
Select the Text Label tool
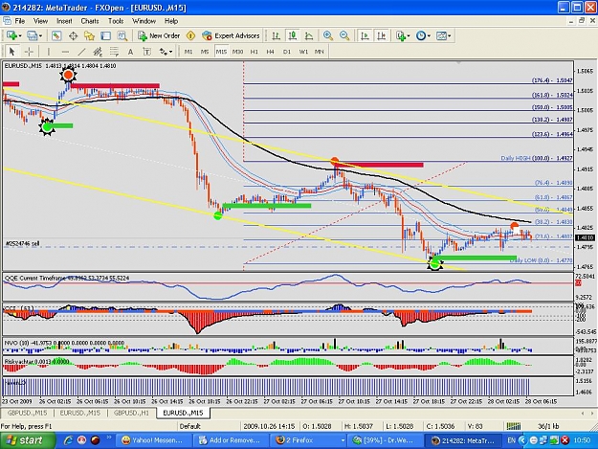tap(146, 52)
